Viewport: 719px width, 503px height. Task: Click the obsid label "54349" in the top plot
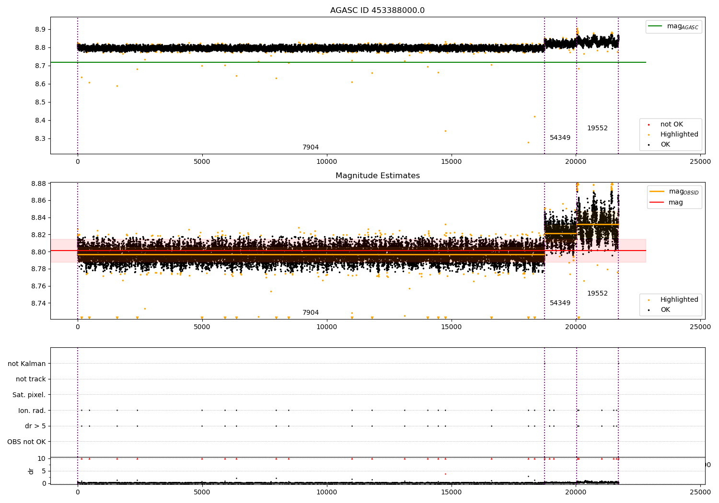(560, 138)
